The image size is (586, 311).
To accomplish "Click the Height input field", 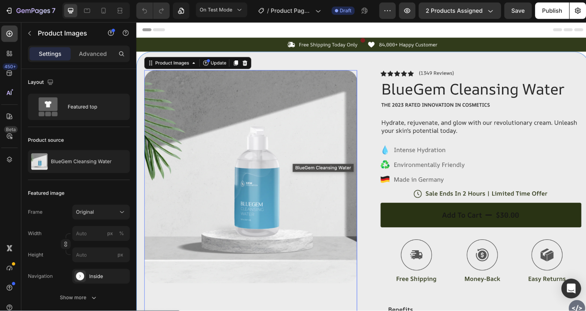I will pos(101,255).
